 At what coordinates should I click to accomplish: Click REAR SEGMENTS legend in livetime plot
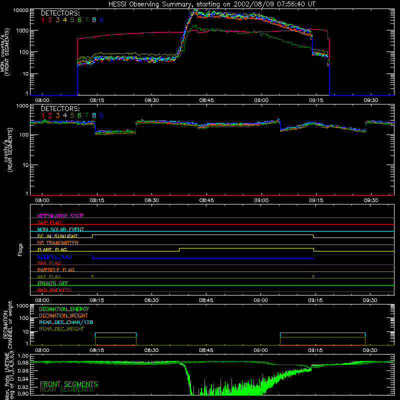tap(66, 389)
